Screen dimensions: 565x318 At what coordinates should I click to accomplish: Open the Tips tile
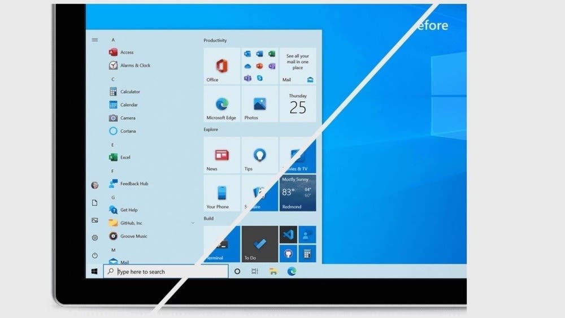pyautogui.click(x=260, y=155)
